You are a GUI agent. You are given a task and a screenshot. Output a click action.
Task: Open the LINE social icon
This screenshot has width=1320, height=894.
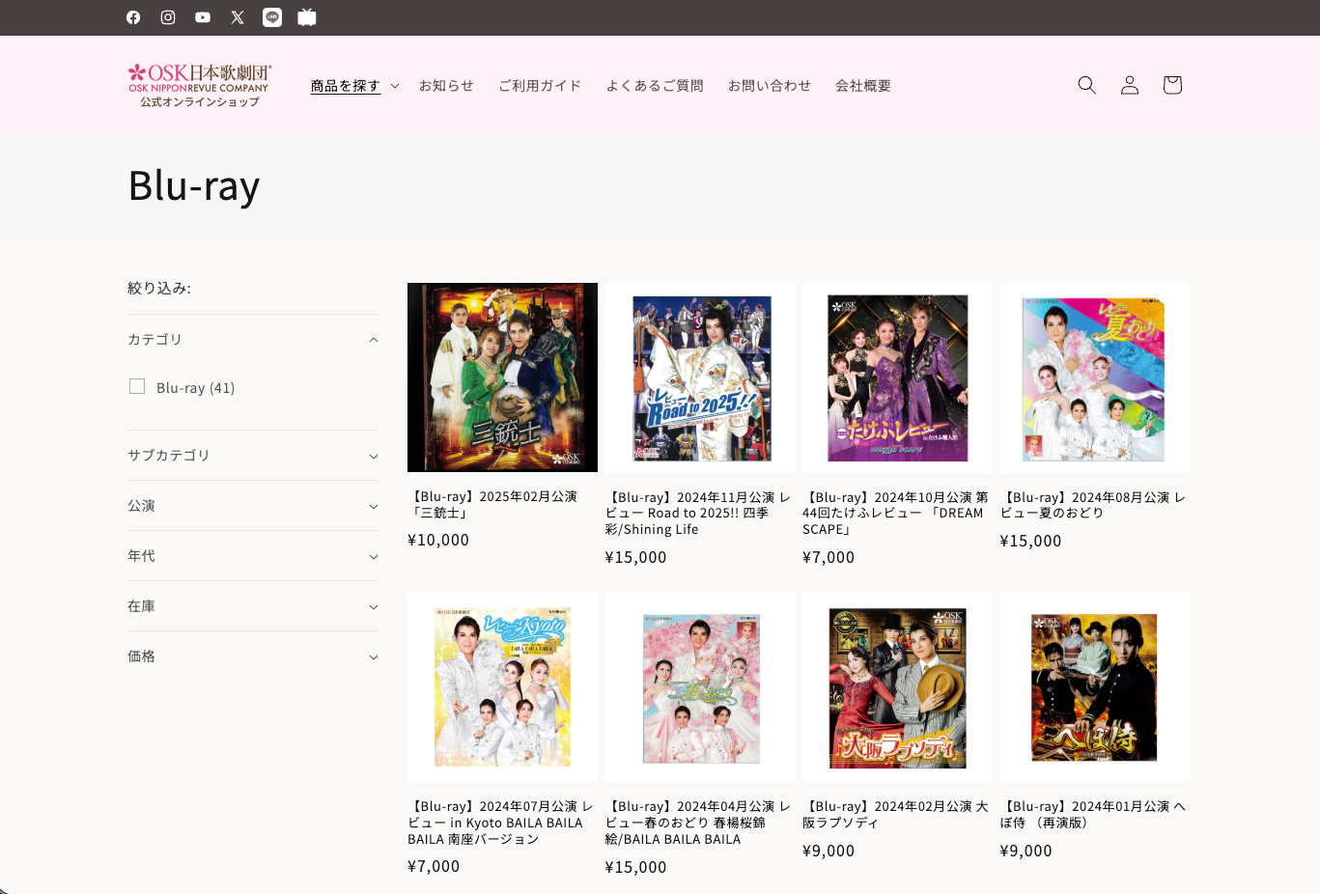pos(272,17)
